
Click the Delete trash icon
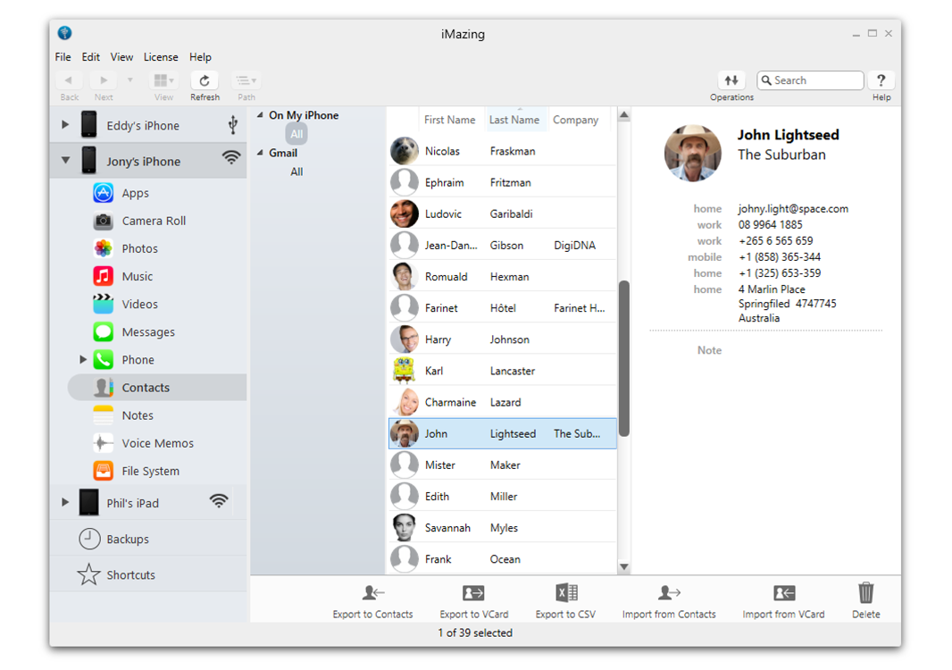[x=865, y=593]
